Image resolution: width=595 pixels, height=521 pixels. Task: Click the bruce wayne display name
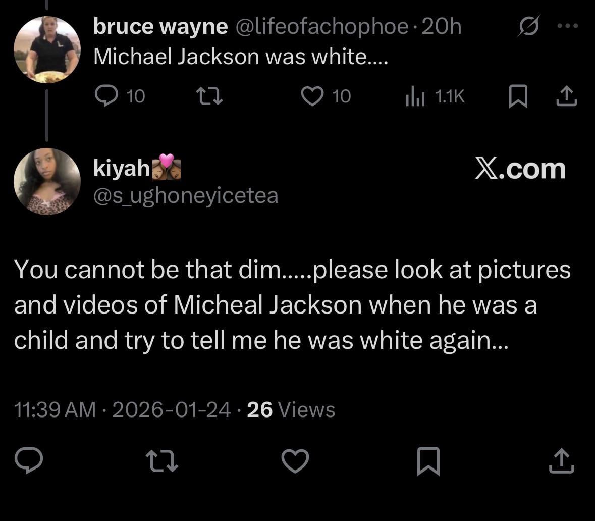coord(160,27)
